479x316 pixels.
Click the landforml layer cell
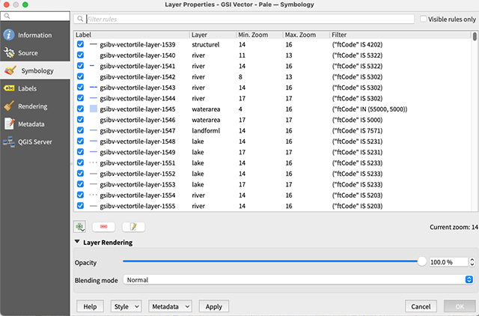[x=206, y=130]
